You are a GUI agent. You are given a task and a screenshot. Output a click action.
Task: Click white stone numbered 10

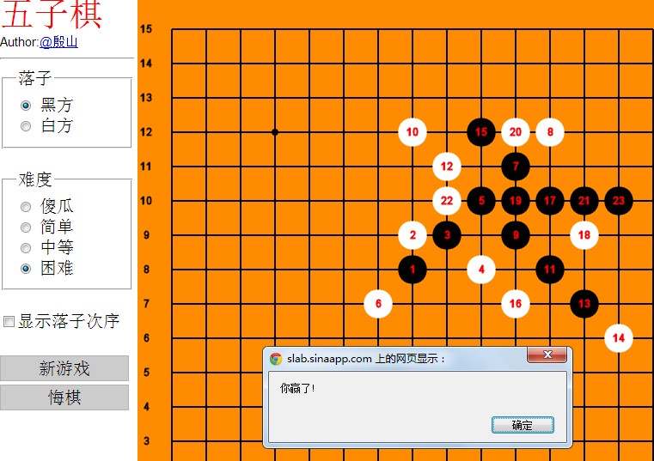pyautogui.click(x=413, y=132)
